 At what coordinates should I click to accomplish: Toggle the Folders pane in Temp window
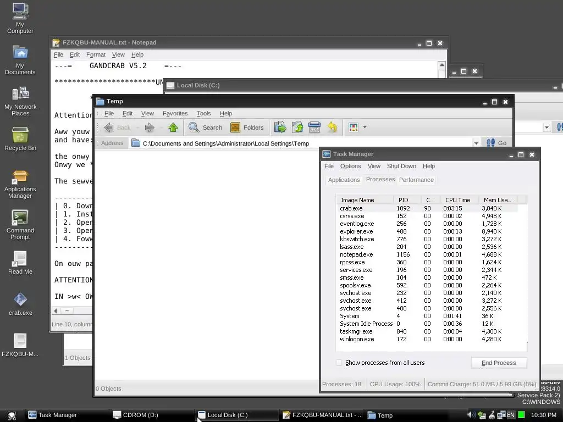247,127
